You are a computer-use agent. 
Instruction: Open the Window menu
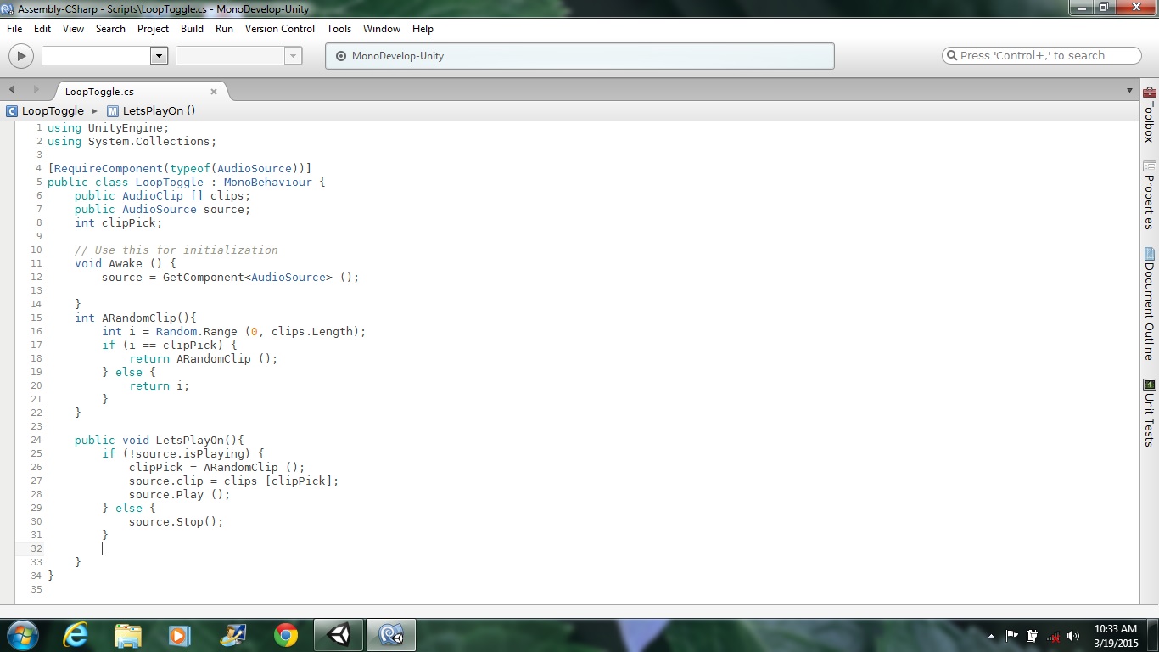coord(382,28)
